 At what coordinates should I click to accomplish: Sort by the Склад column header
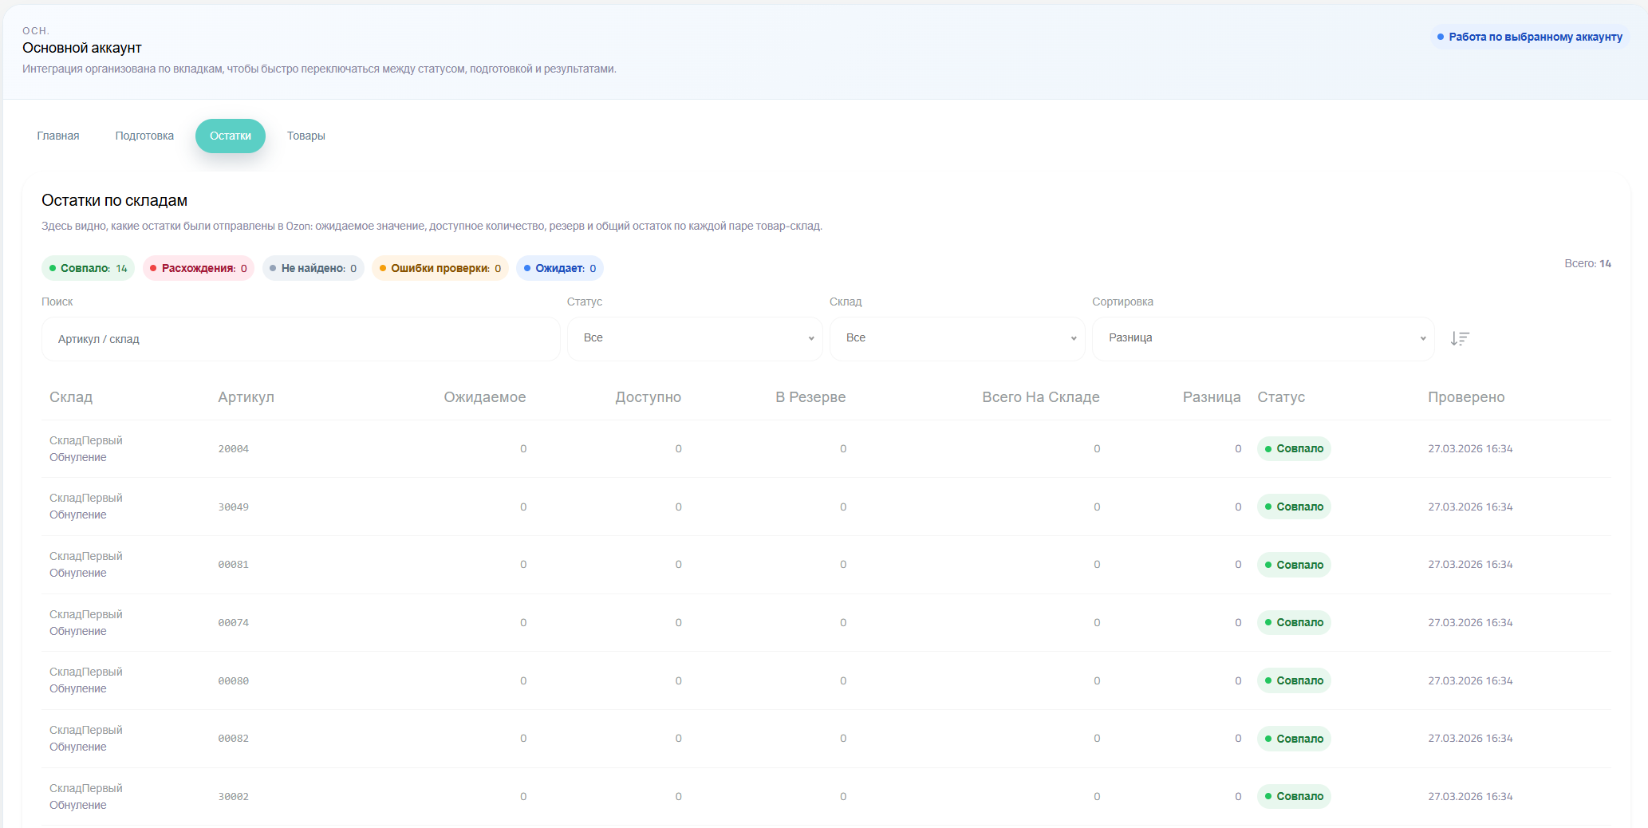point(71,397)
